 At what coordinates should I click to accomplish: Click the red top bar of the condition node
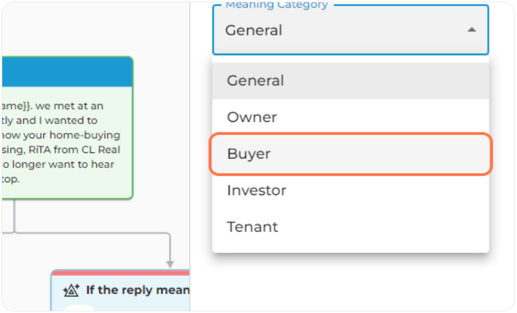[x=121, y=273]
